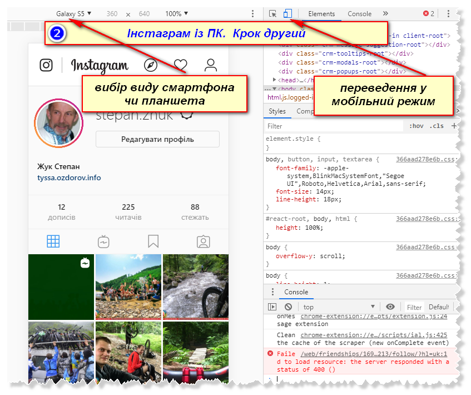The width and height of the screenshot is (471, 395).
Task: Click the Instagram camera logo icon
Action: click(46, 65)
